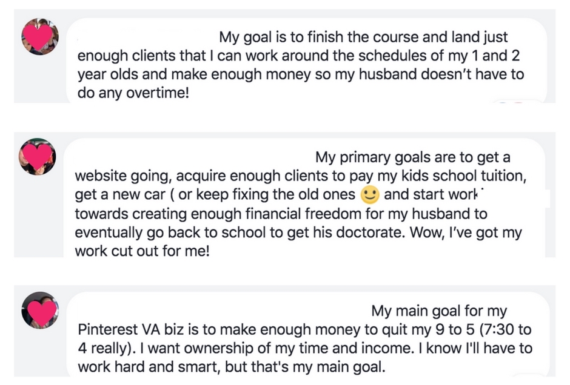Viewport: 570px width, 385px height.
Task: Select the comment ending 'do any overtime!'
Action: [306, 61]
